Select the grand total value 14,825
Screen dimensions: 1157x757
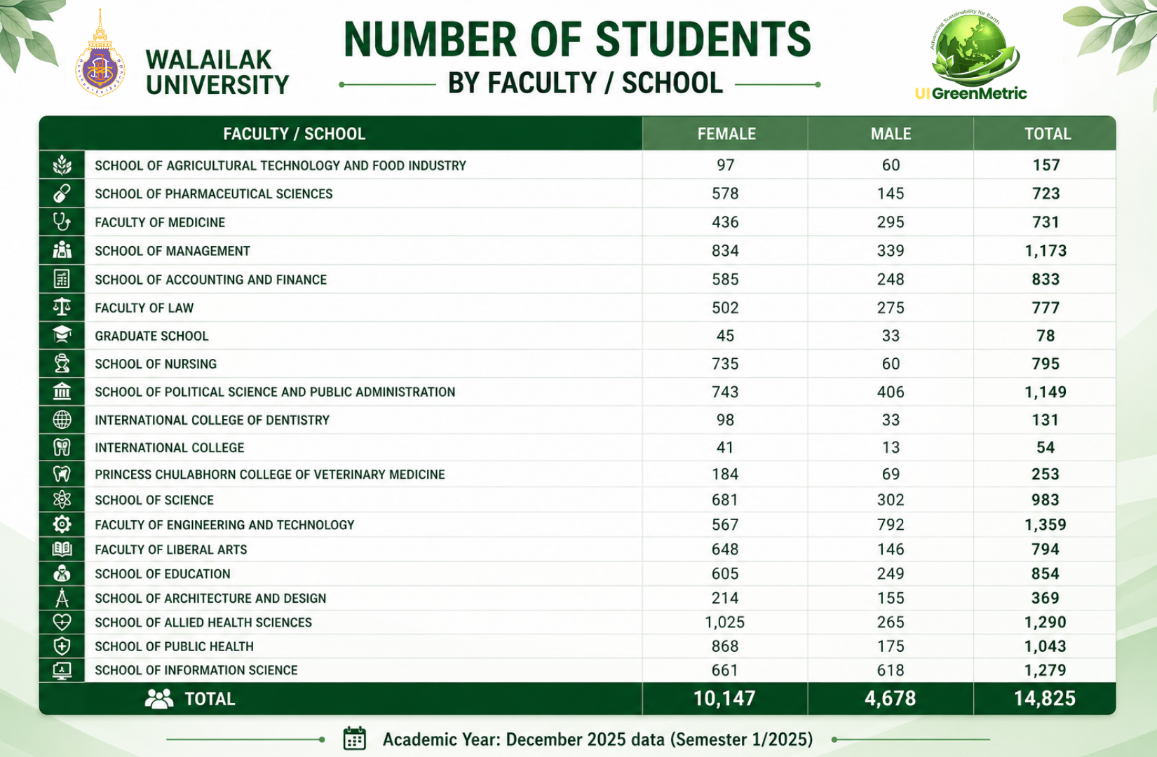1045,698
